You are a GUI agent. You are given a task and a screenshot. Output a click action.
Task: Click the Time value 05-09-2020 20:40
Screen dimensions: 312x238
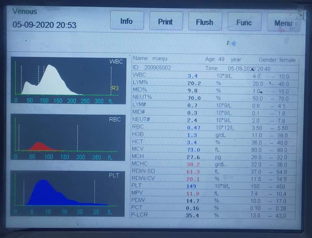(x=249, y=69)
